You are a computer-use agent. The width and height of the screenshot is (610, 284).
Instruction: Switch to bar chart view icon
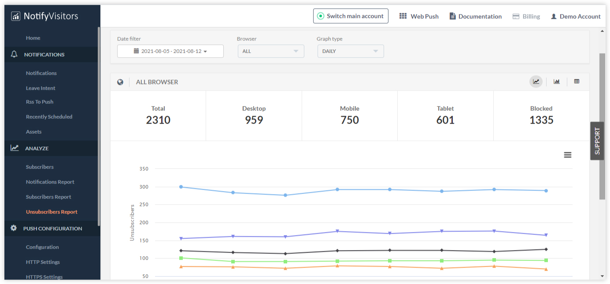(x=557, y=81)
